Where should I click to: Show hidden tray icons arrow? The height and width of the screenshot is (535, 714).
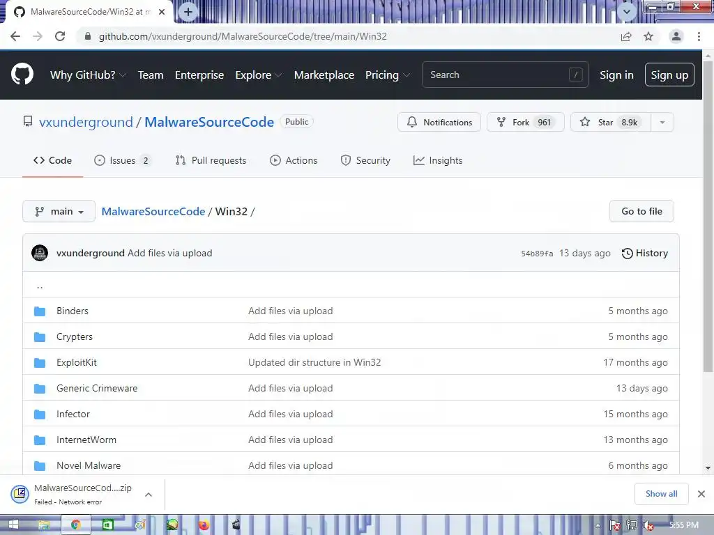click(598, 525)
